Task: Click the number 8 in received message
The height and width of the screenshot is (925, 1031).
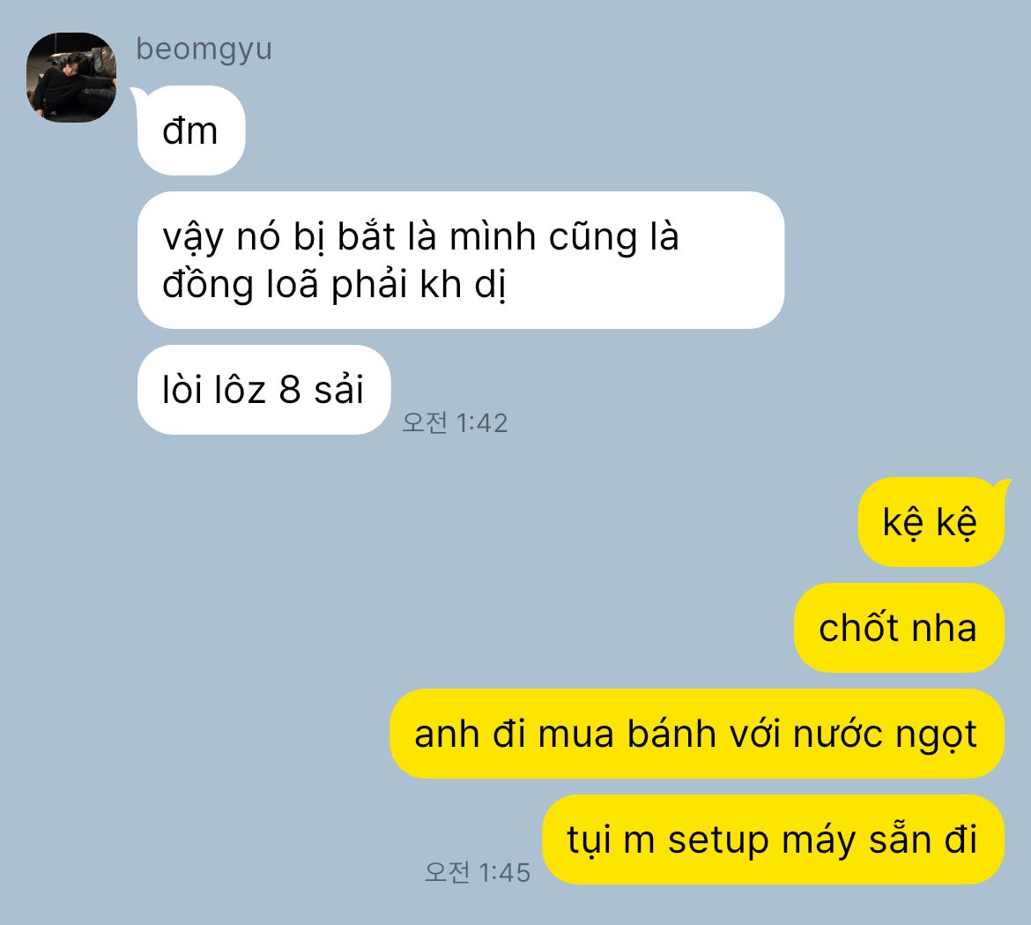Action: click(x=290, y=389)
